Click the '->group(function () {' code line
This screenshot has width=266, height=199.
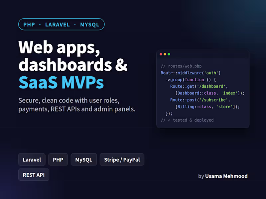point(191,80)
